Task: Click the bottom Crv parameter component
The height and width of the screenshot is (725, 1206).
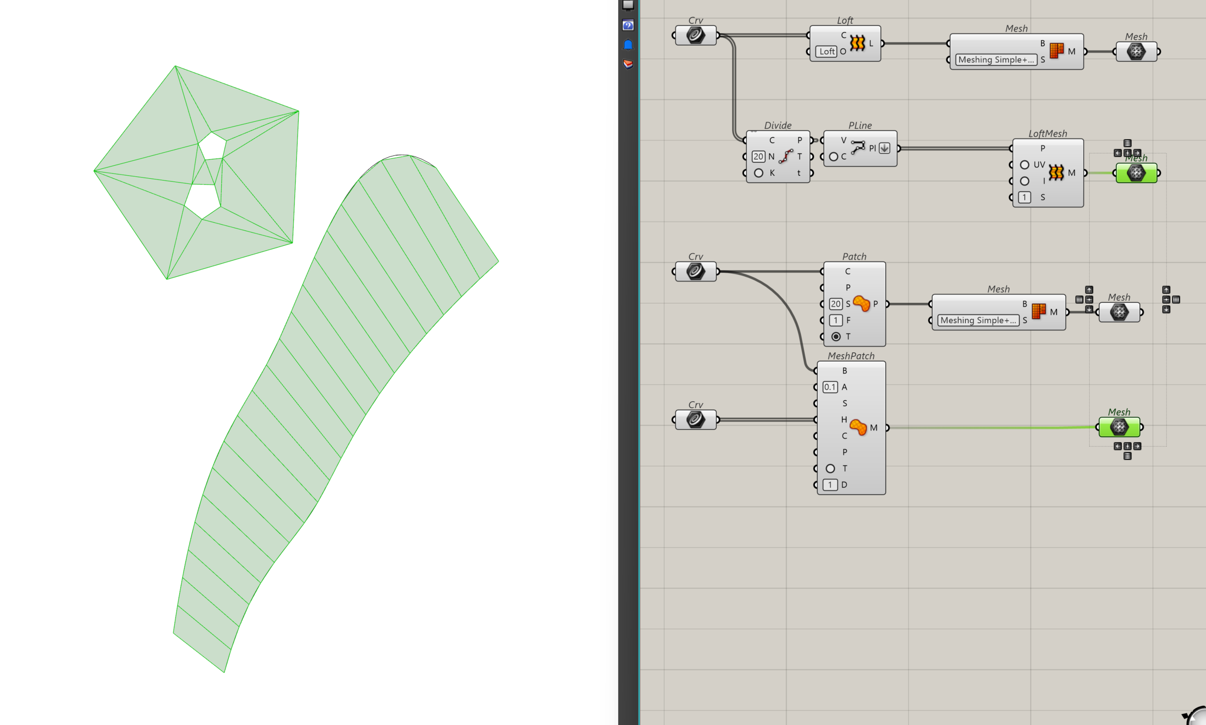Action: click(x=695, y=419)
